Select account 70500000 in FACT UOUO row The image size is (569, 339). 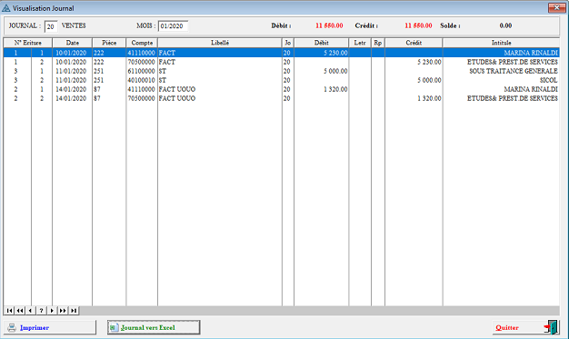pyautogui.click(x=142, y=98)
